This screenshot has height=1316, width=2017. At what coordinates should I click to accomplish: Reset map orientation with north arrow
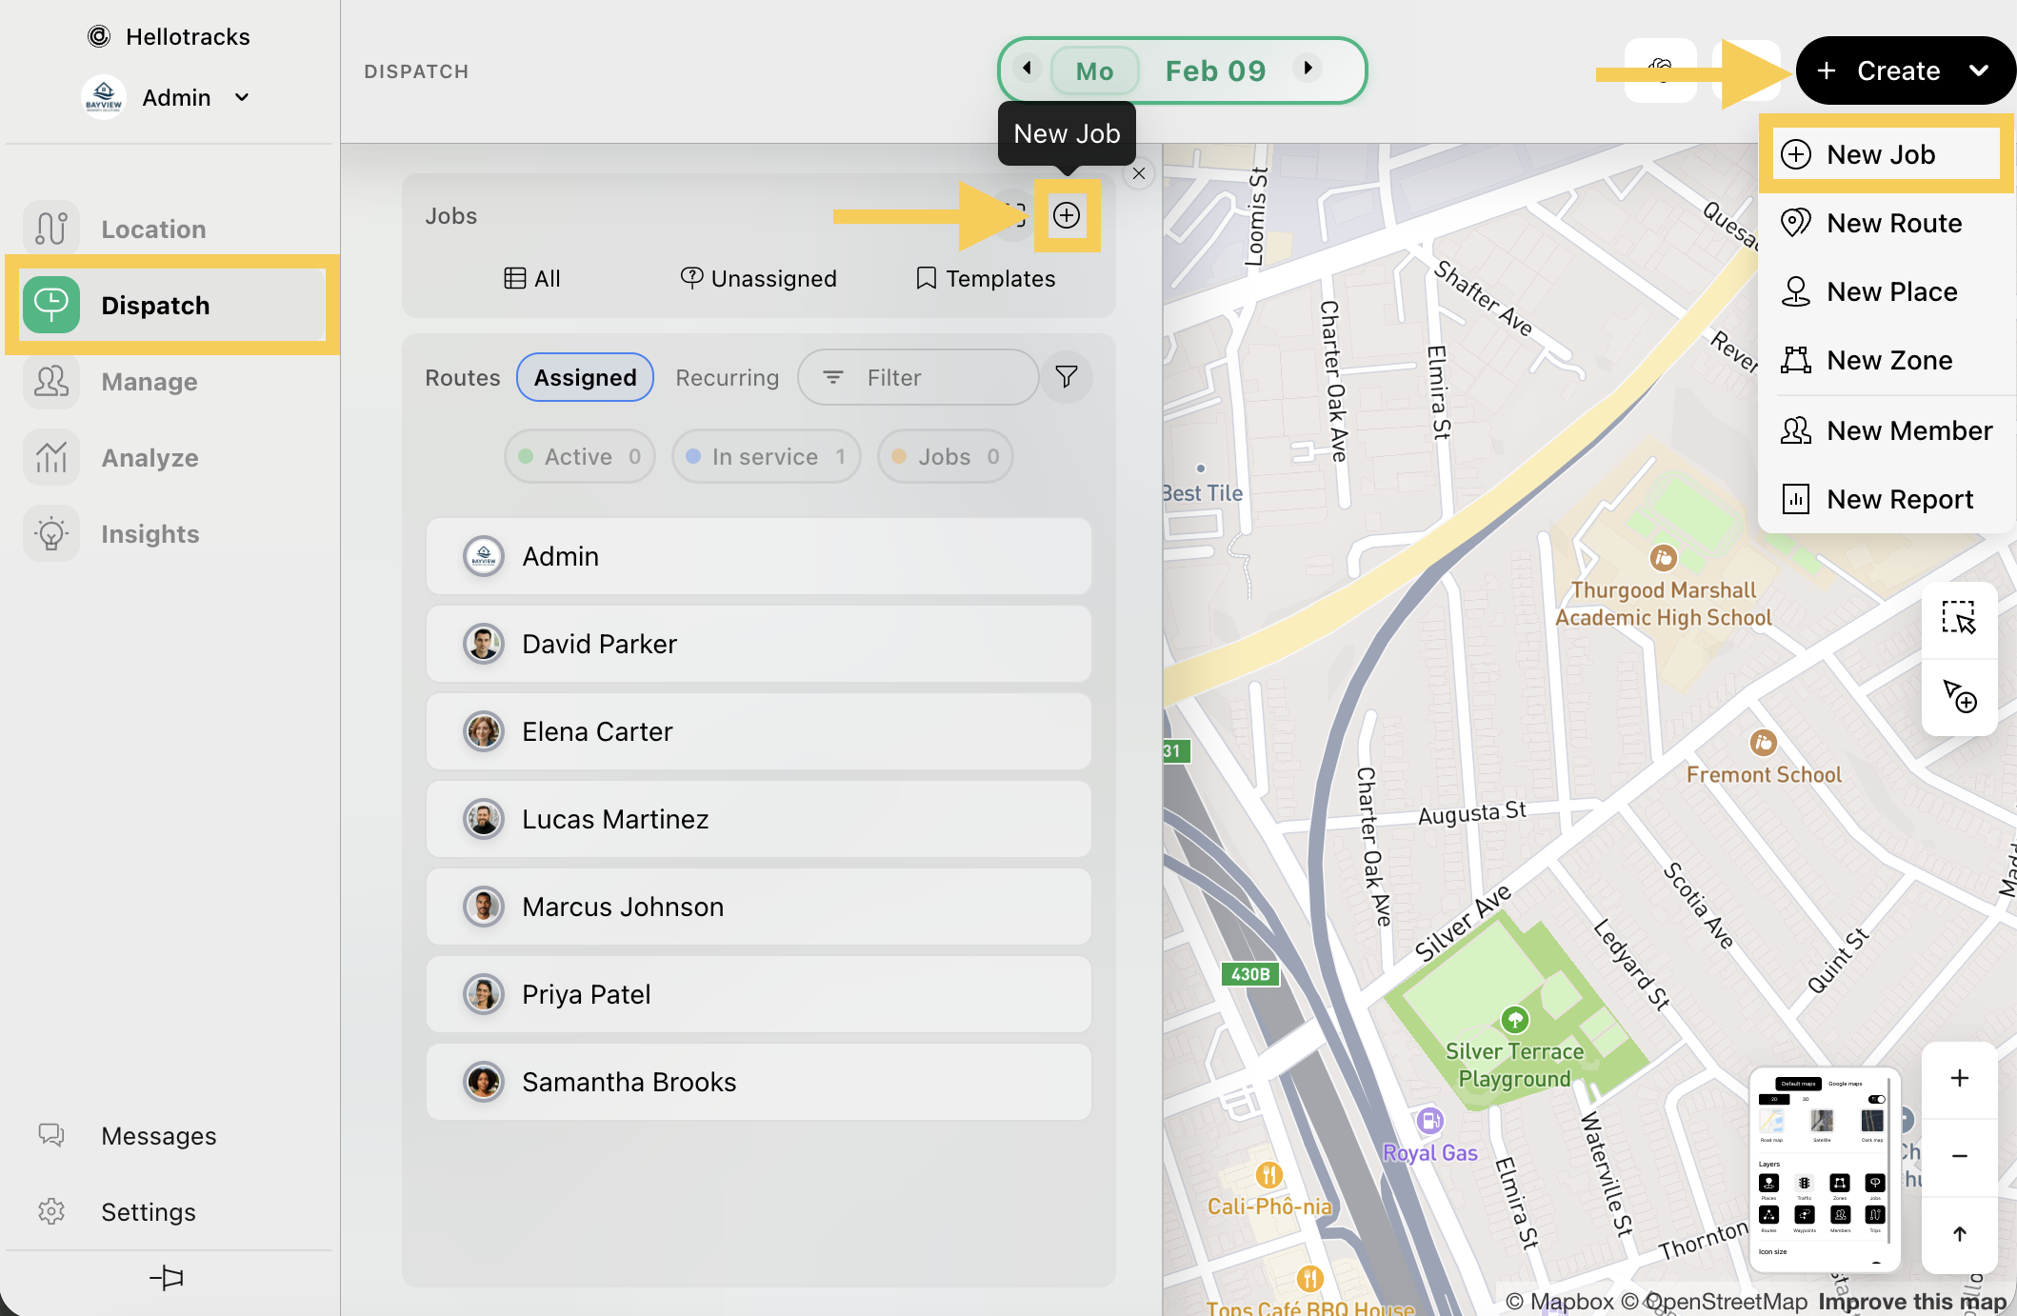point(1958,1234)
